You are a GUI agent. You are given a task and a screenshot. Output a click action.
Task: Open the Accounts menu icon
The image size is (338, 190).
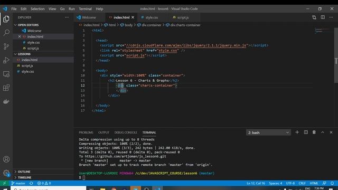pos(6,159)
